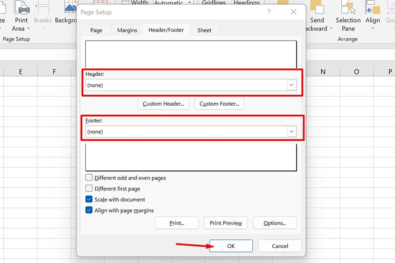
Task: Expand the Print Area dropdown arrow
Action: click(28, 28)
